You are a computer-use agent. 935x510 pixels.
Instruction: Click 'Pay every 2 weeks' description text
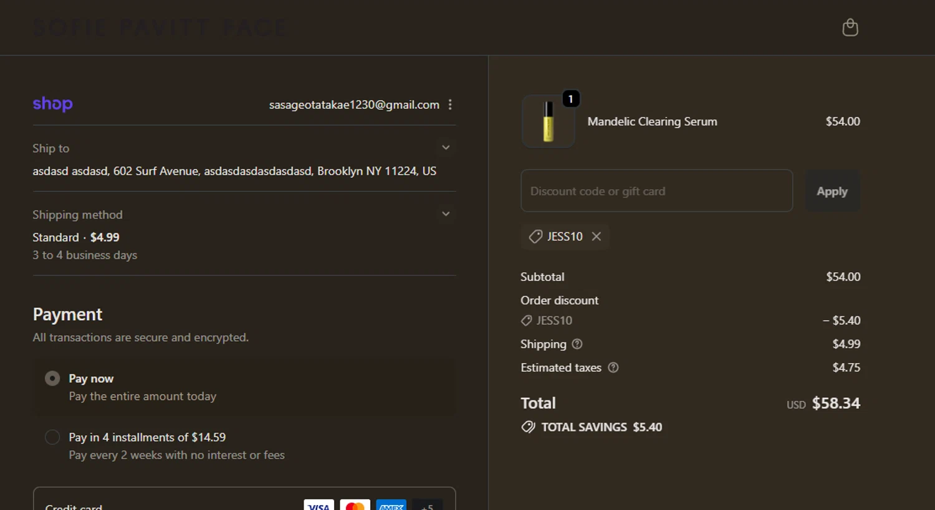pos(176,455)
